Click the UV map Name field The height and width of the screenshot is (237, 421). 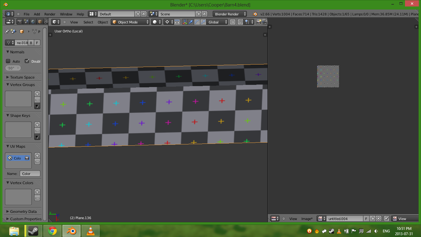[30, 173]
